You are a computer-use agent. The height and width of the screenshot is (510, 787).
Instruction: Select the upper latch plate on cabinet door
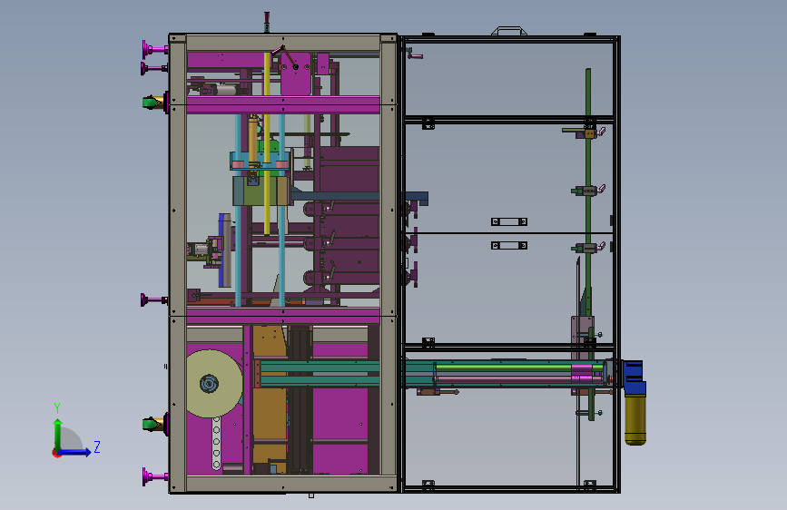(x=509, y=221)
